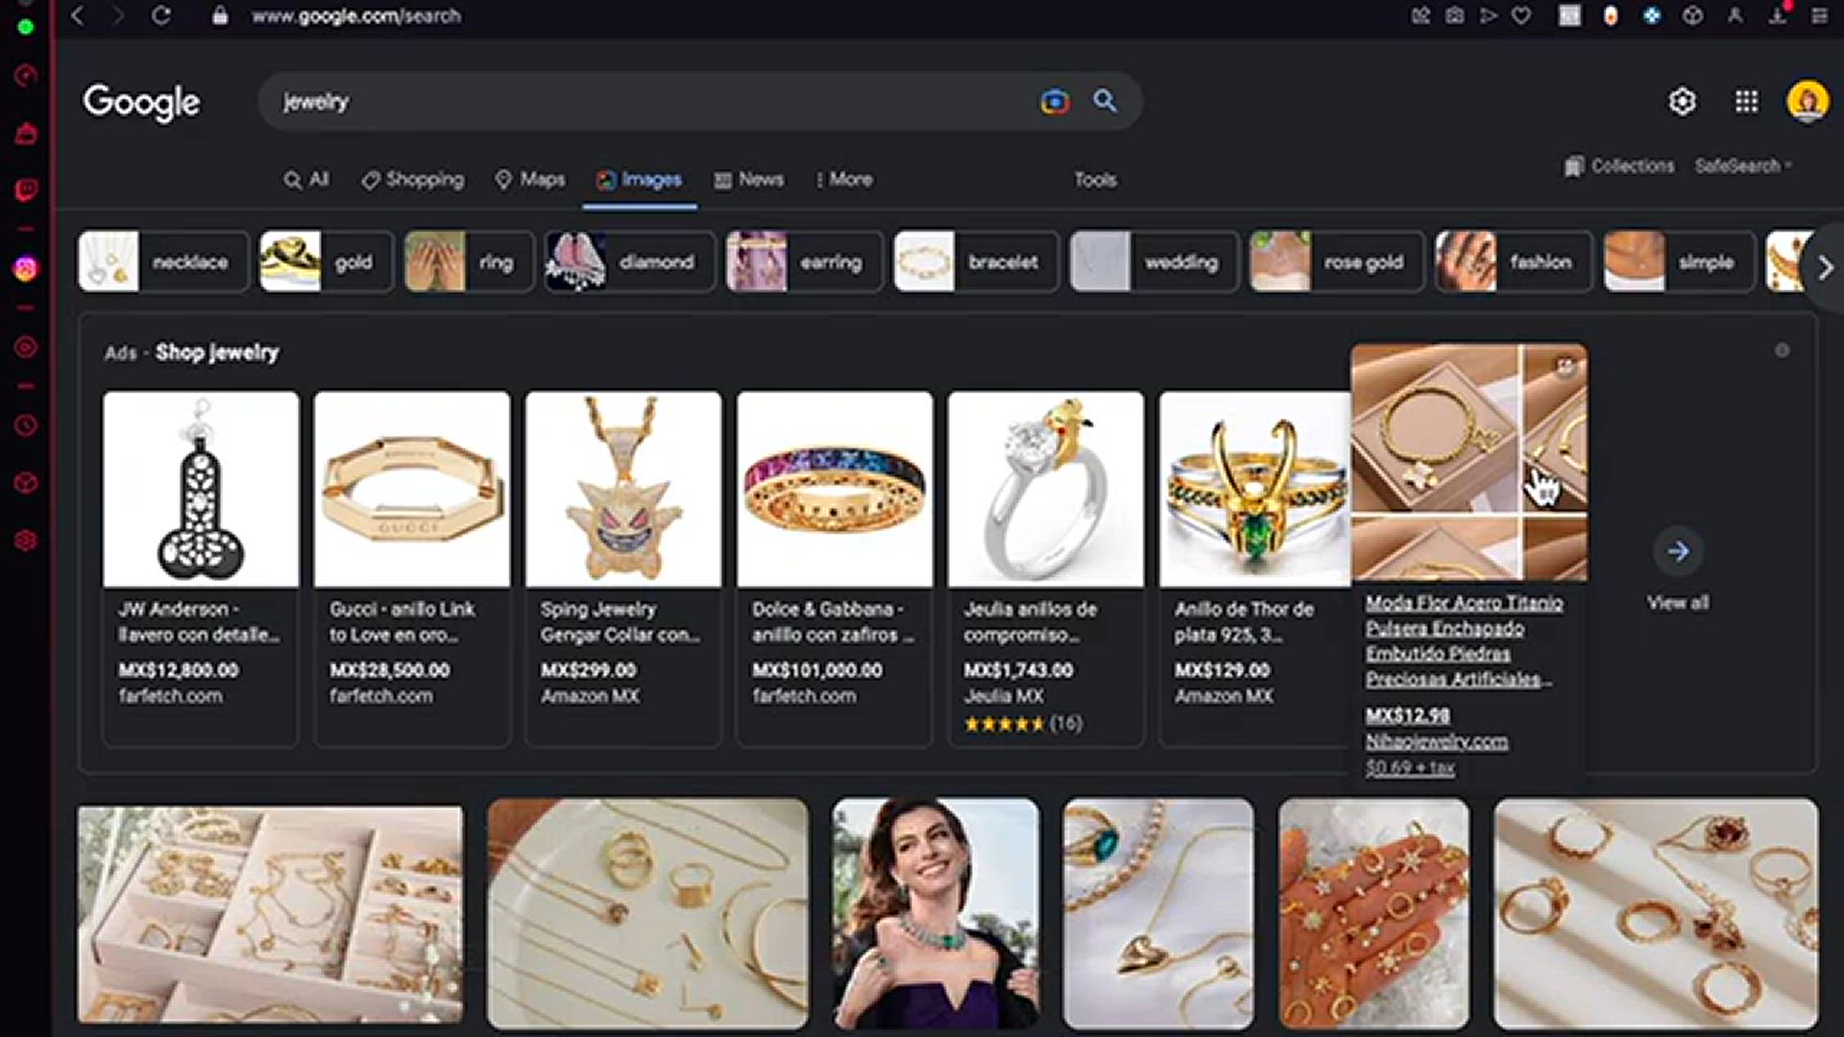Click the heart bookmark icon in toolbar
Image resolution: width=1844 pixels, height=1037 pixels.
pyautogui.click(x=1521, y=15)
